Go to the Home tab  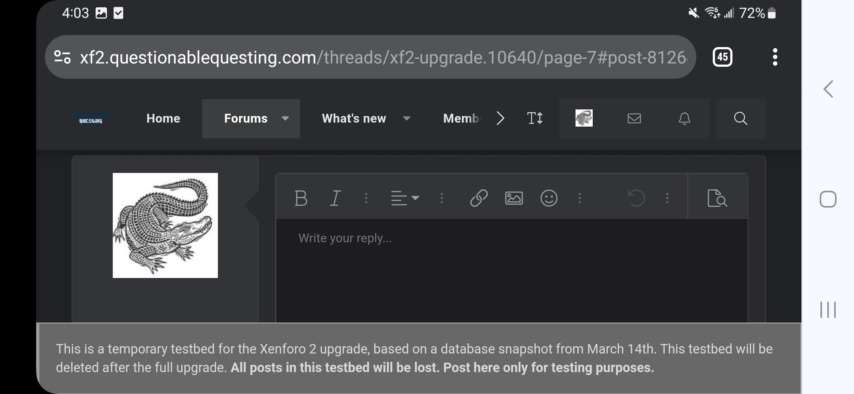click(163, 119)
